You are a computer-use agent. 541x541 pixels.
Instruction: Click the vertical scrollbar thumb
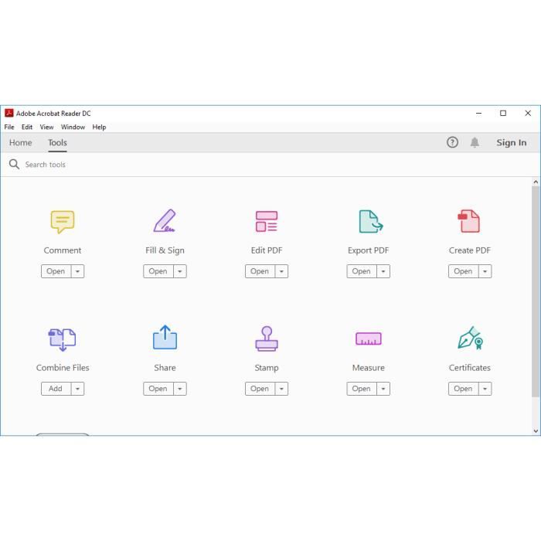tap(536, 291)
